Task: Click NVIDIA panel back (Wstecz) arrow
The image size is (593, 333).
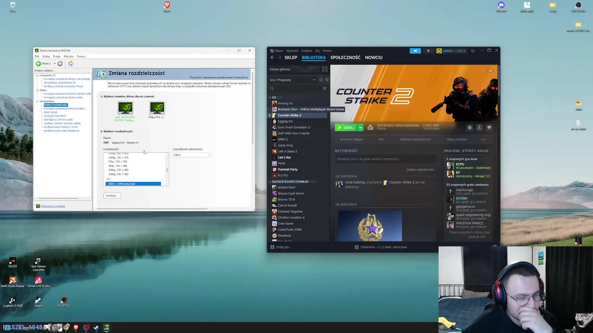Action: (x=38, y=63)
